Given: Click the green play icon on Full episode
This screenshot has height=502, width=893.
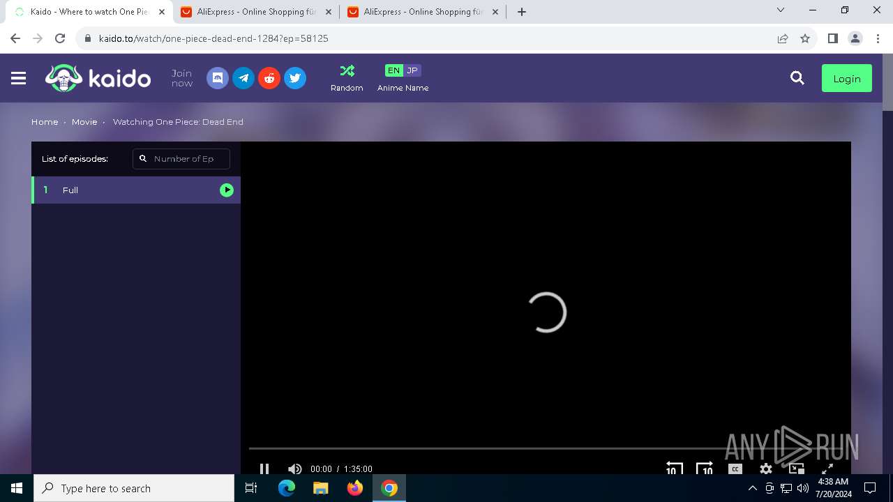Looking at the screenshot, I should click(x=227, y=190).
